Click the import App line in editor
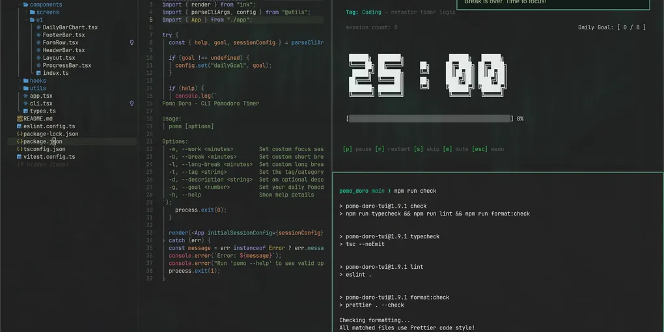 [x=207, y=20]
